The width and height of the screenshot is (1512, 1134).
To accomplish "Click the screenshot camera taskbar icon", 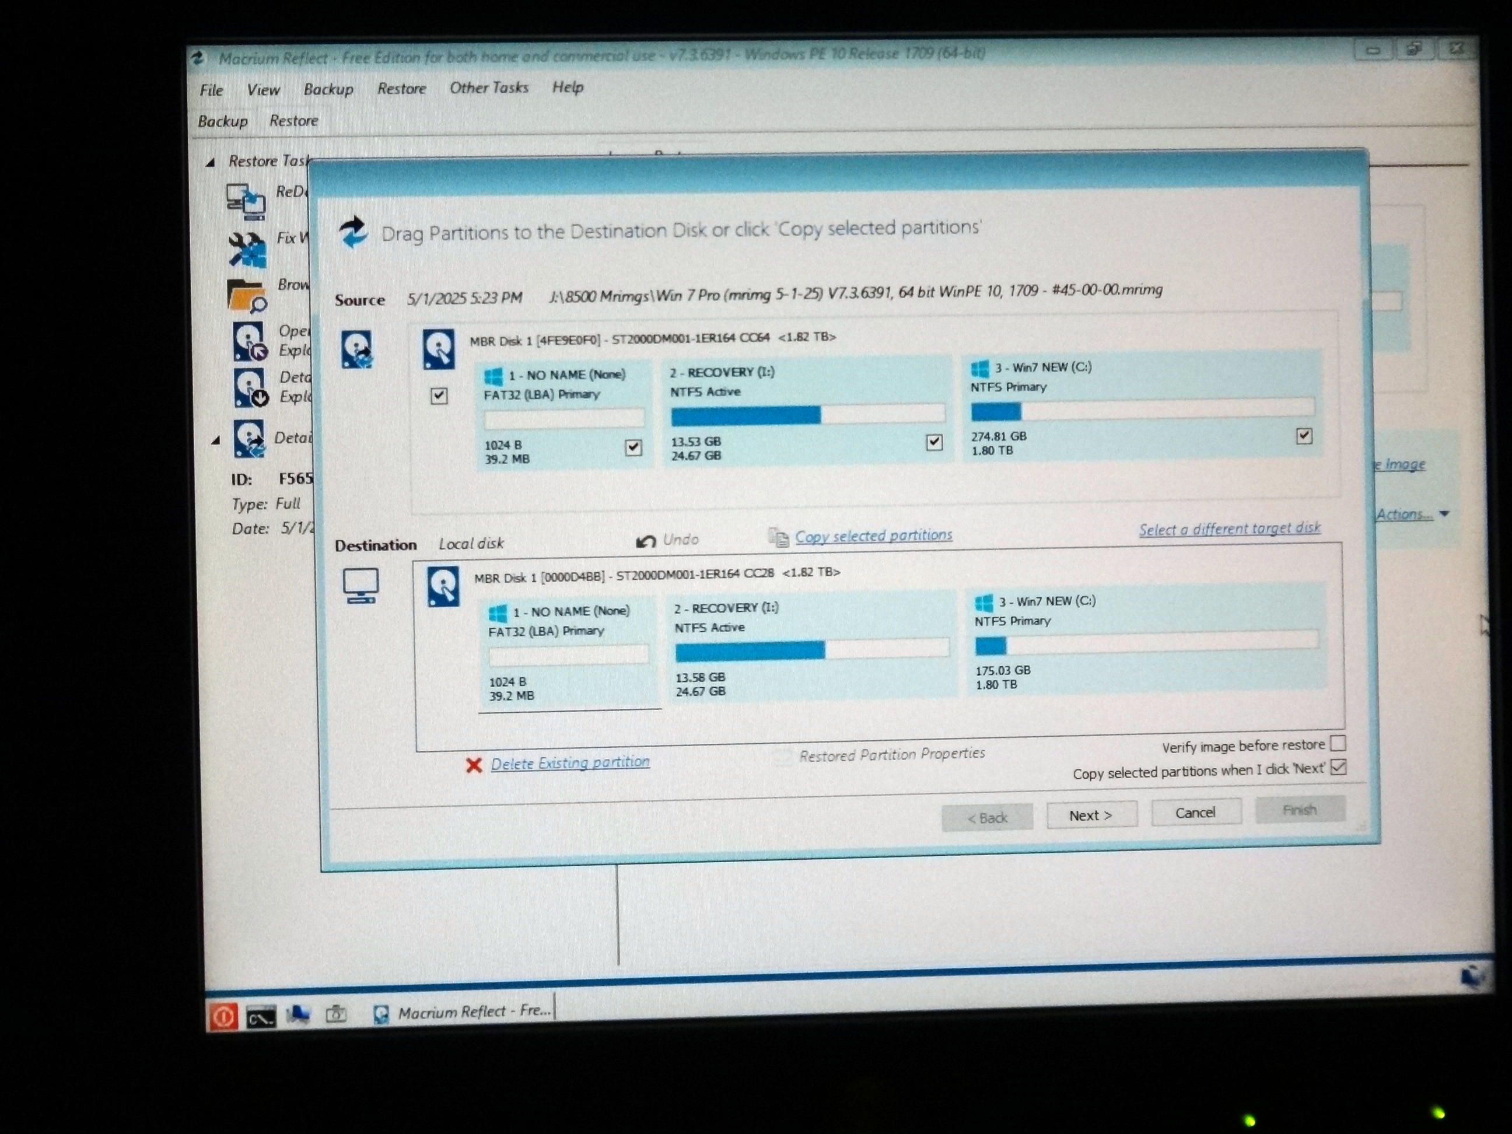I will (335, 1014).
